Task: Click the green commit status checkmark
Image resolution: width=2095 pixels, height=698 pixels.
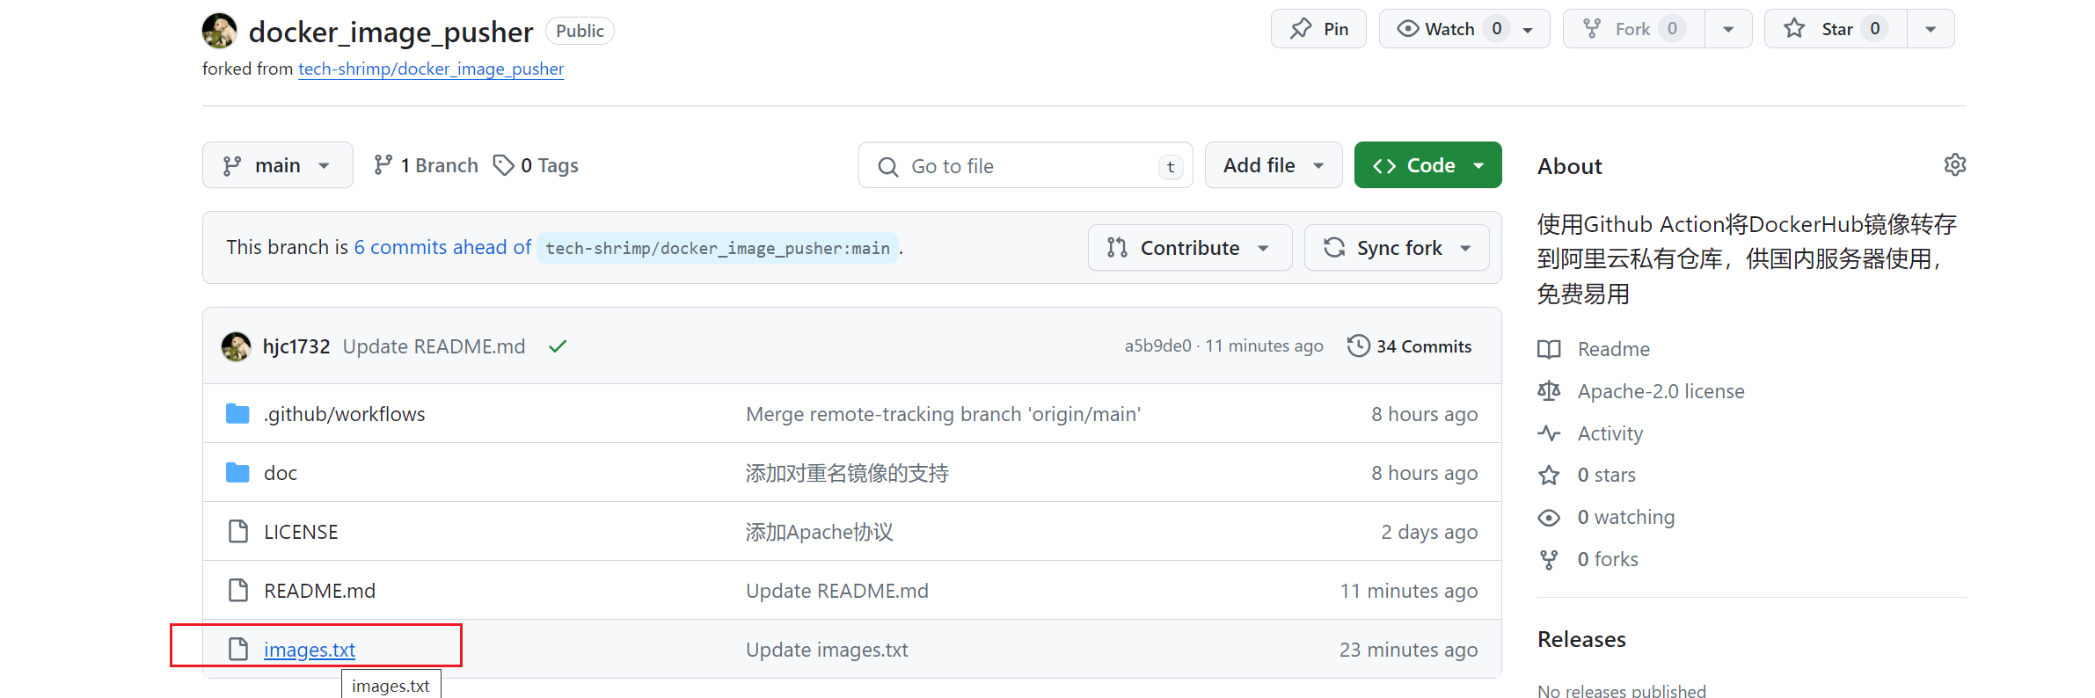Action: click(x=557, y=346)
